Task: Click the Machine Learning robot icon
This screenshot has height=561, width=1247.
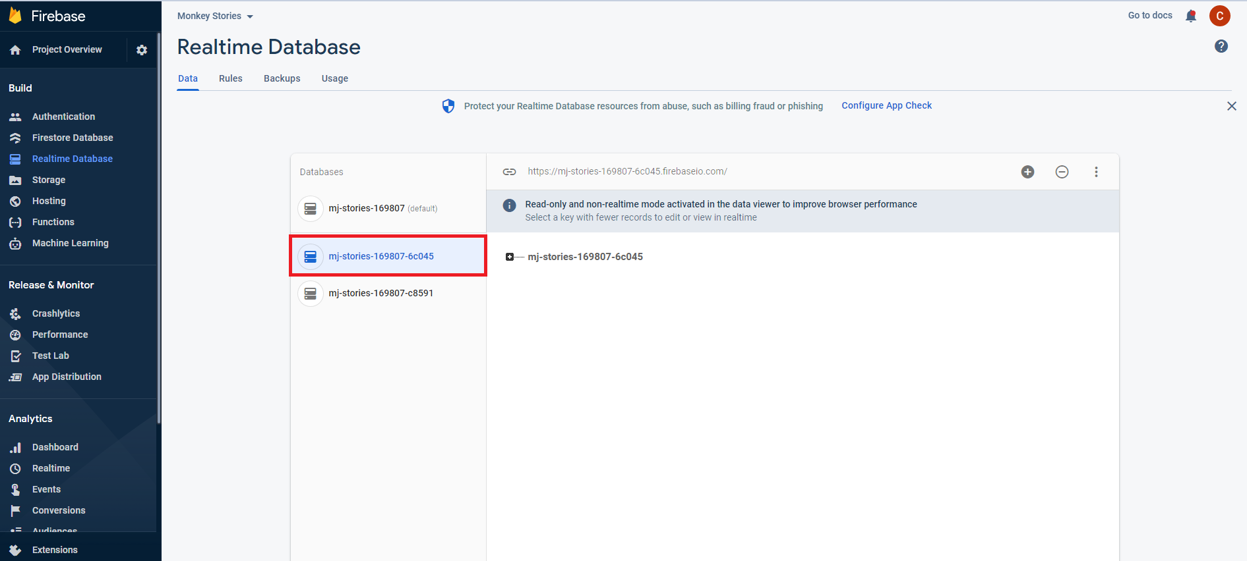Action: [15, 244]
